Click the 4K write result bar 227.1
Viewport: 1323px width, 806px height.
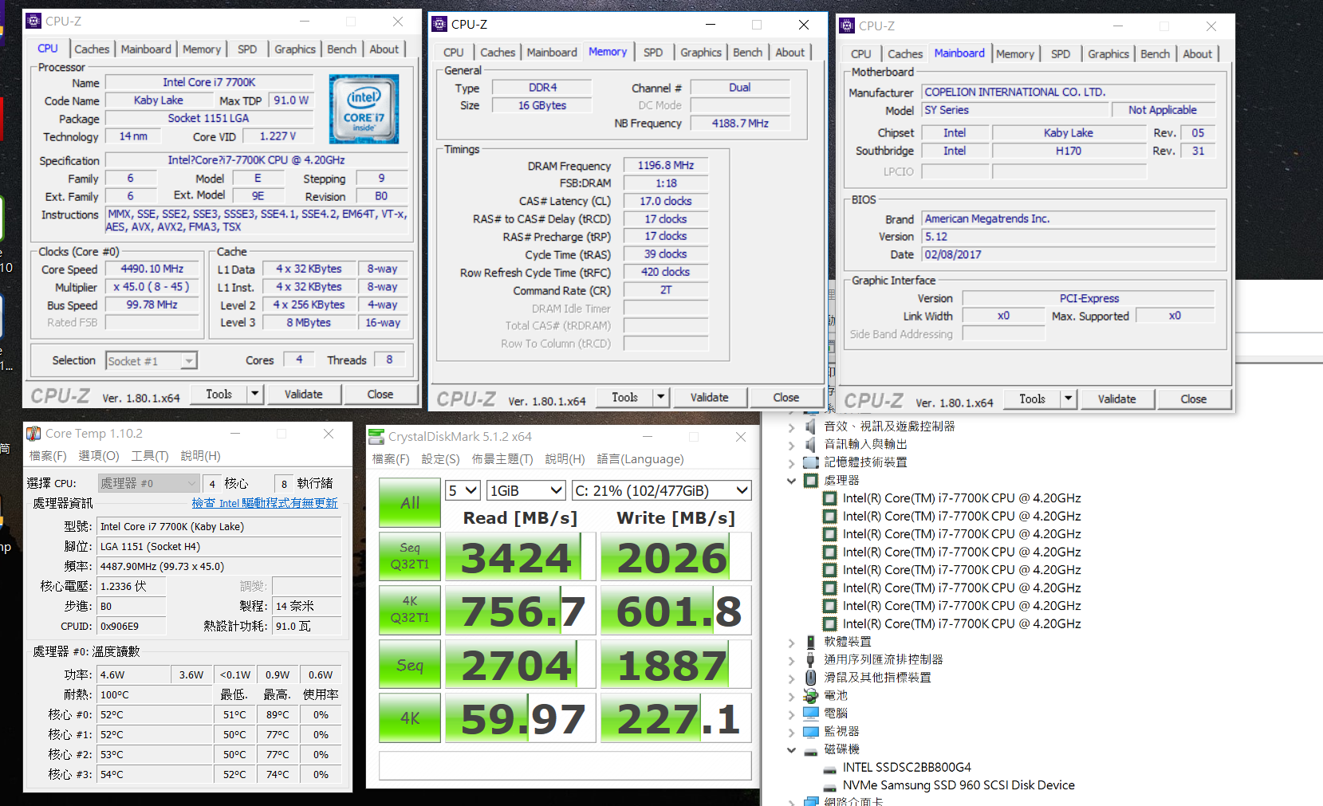(x=676, y=718)
